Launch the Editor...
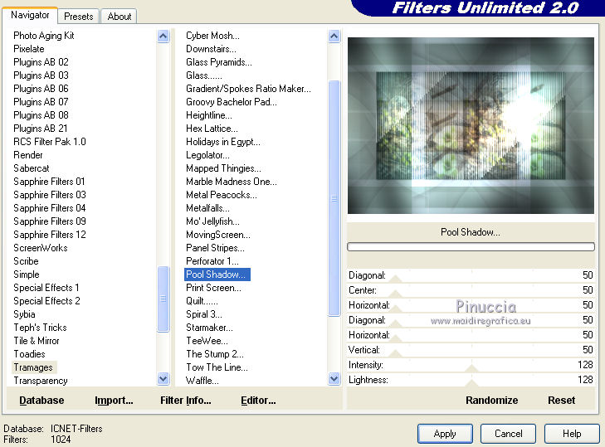605x447 pixels. point(258,401)
